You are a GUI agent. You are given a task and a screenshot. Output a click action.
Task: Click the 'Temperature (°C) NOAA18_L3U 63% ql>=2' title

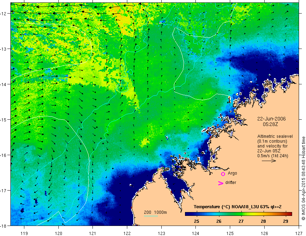tap(237, 207)
